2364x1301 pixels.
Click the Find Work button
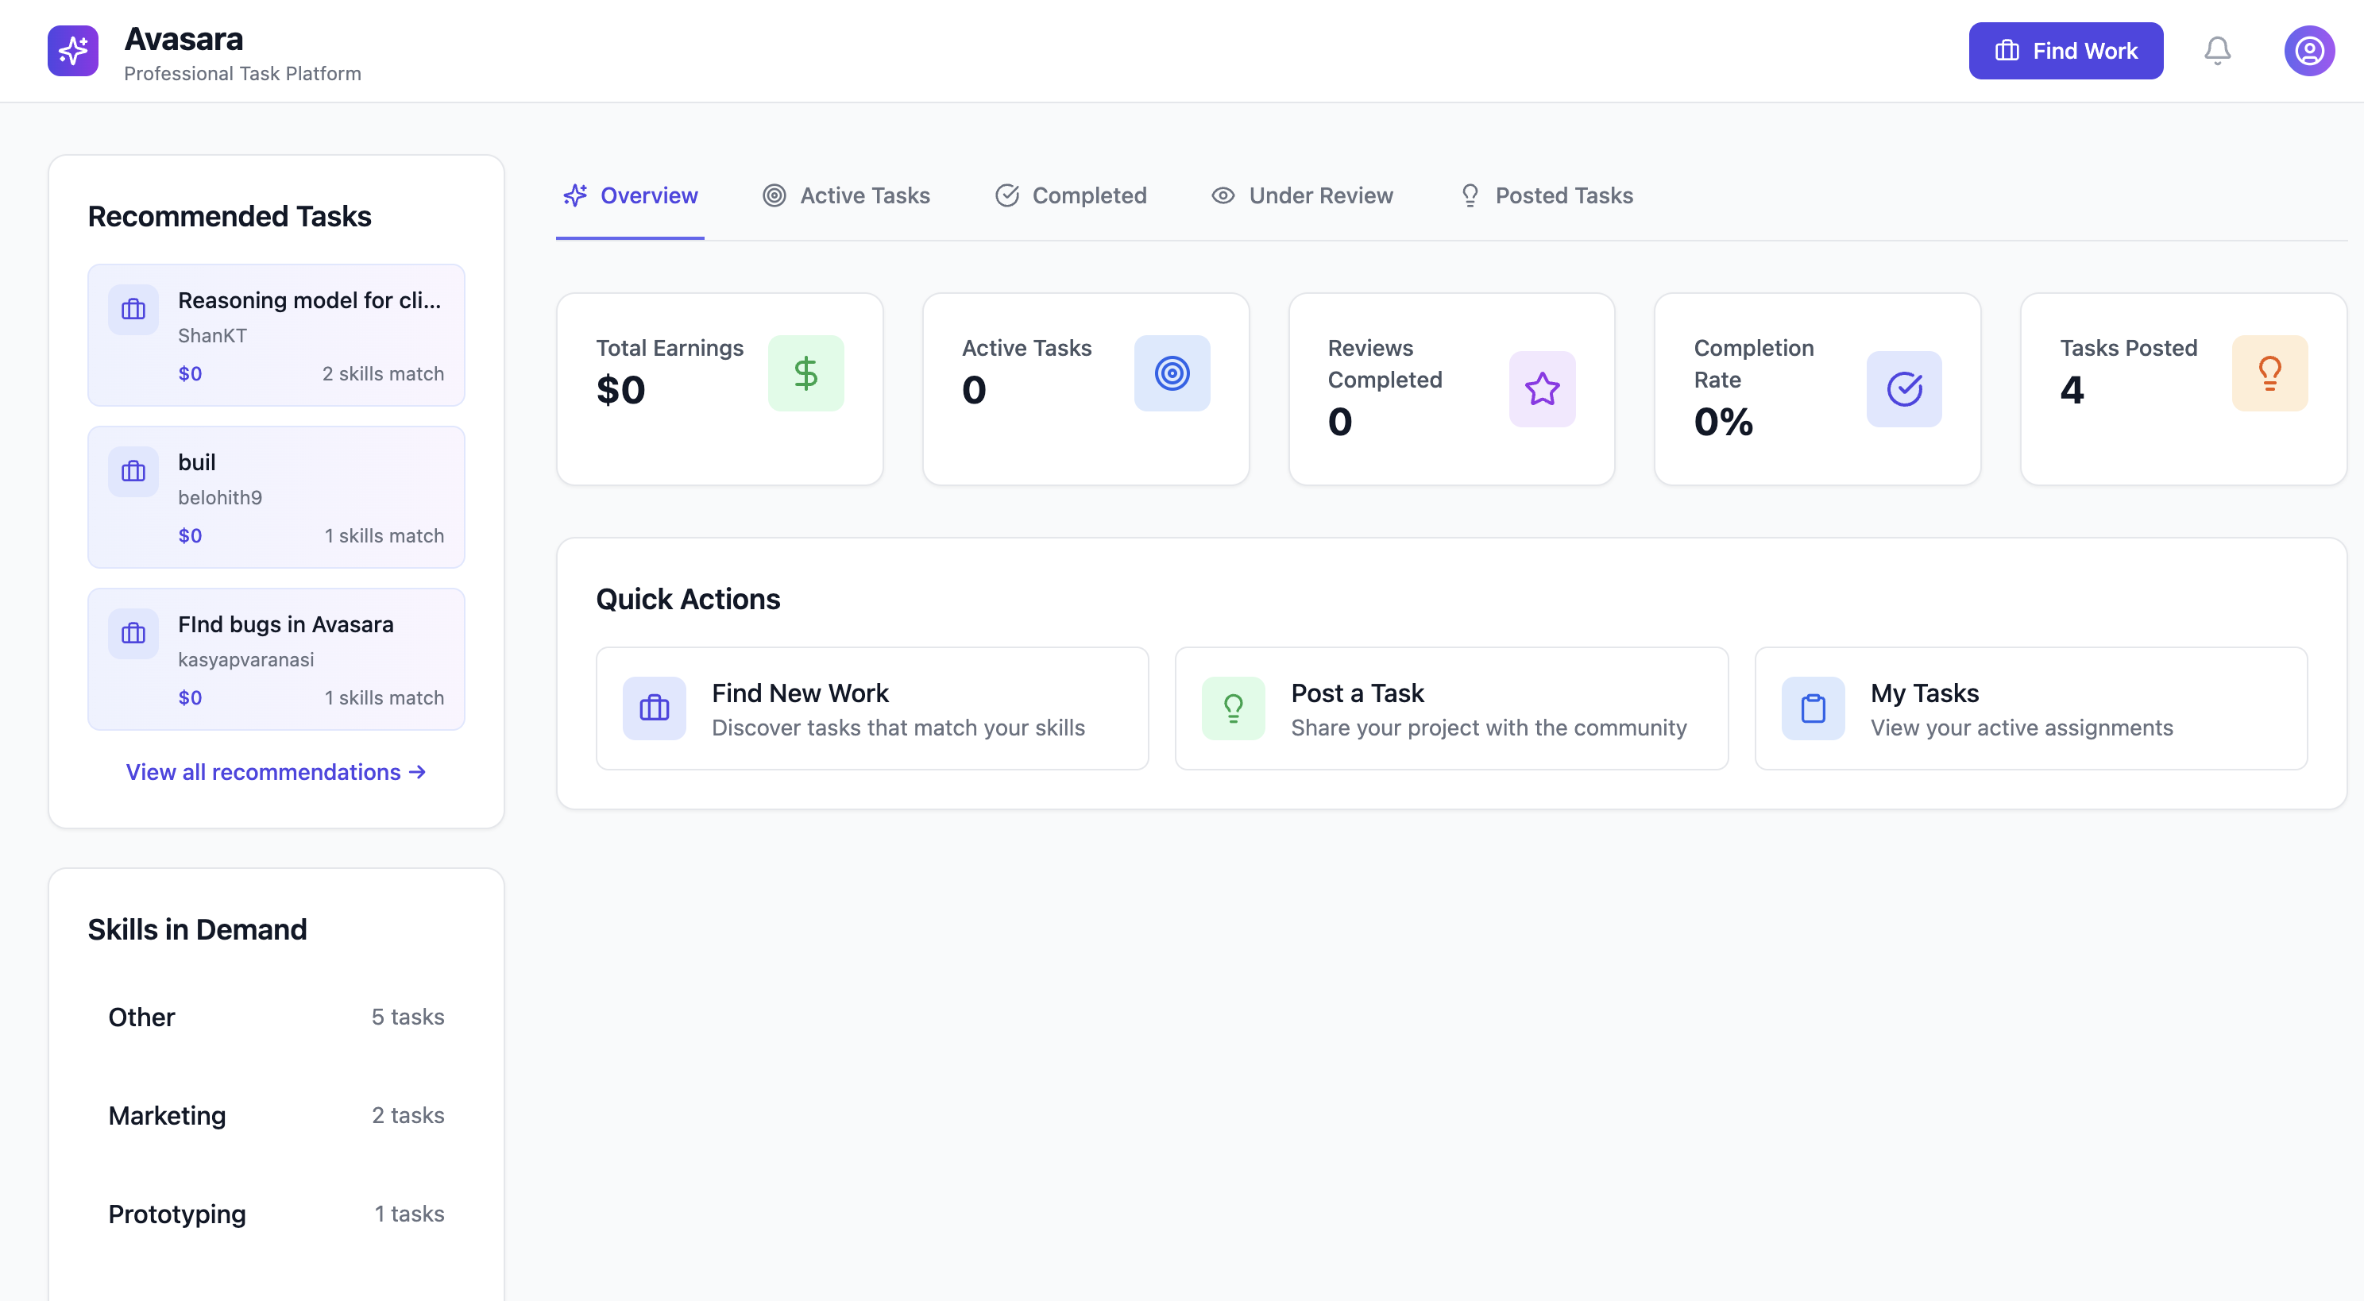(x=2066, y=51)
